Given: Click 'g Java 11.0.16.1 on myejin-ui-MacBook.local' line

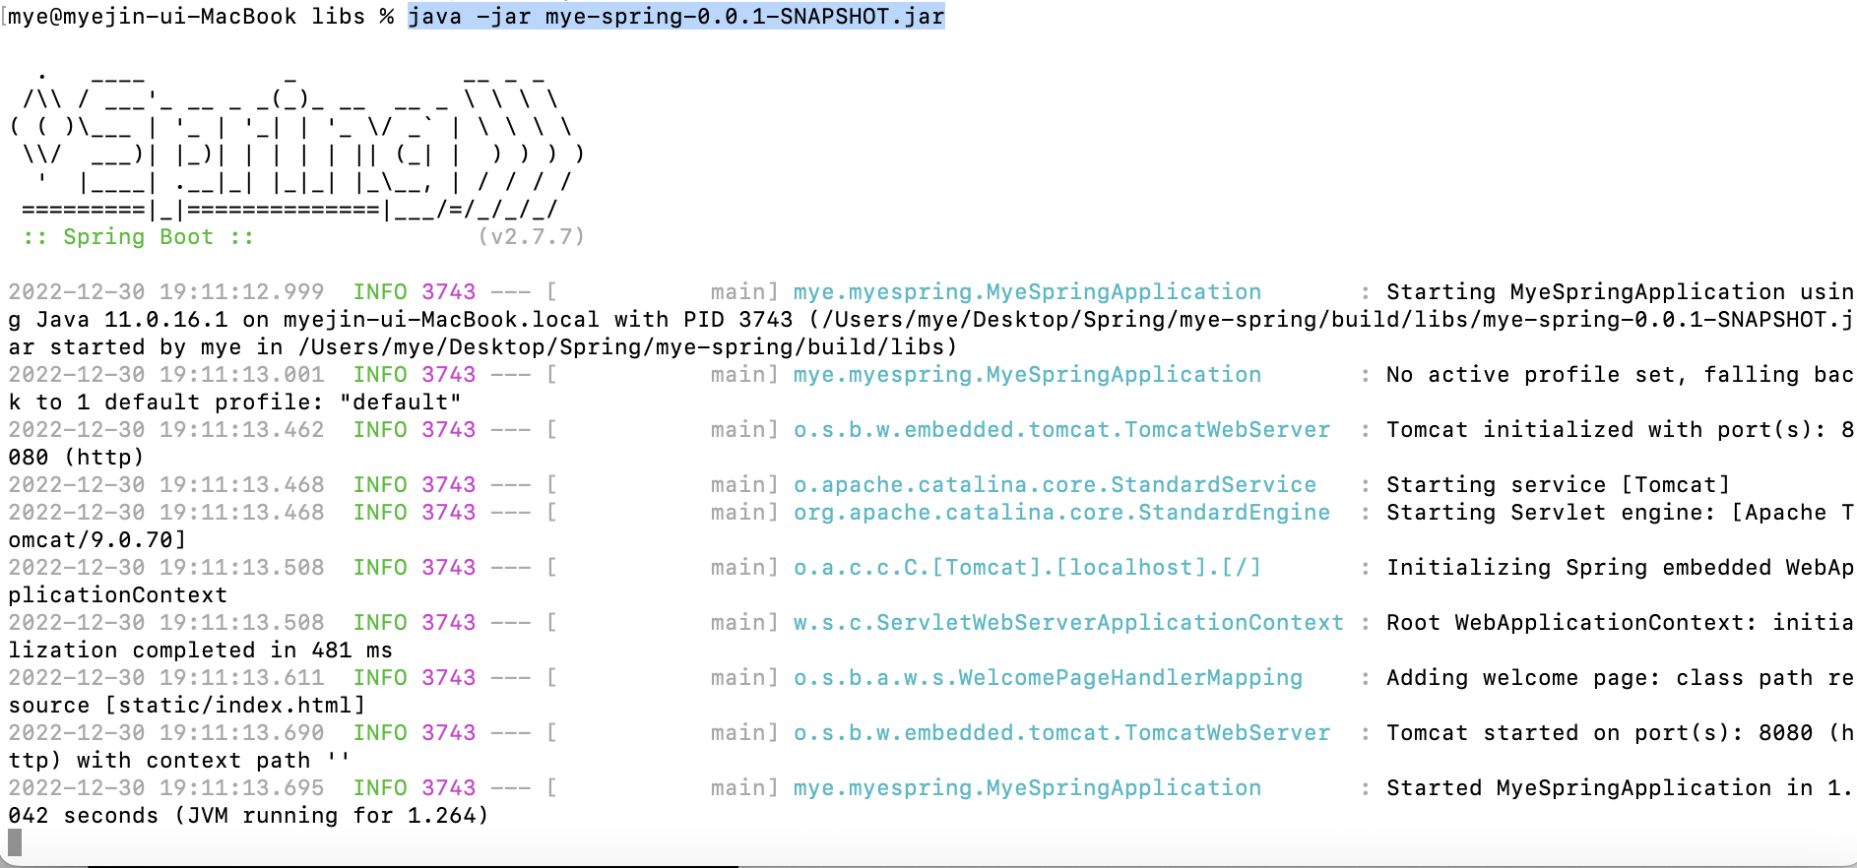Looking at the screenshot, I should coord(930,320).
